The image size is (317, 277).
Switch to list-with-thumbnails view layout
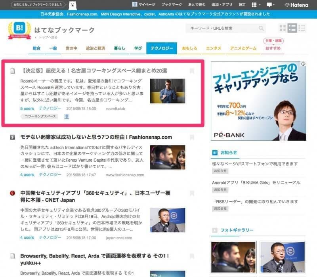click(292, 28)
